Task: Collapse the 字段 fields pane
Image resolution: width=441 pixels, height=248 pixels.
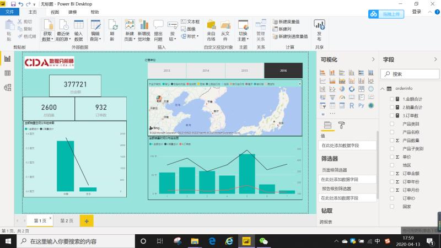Action: click(x=435, y=60)
